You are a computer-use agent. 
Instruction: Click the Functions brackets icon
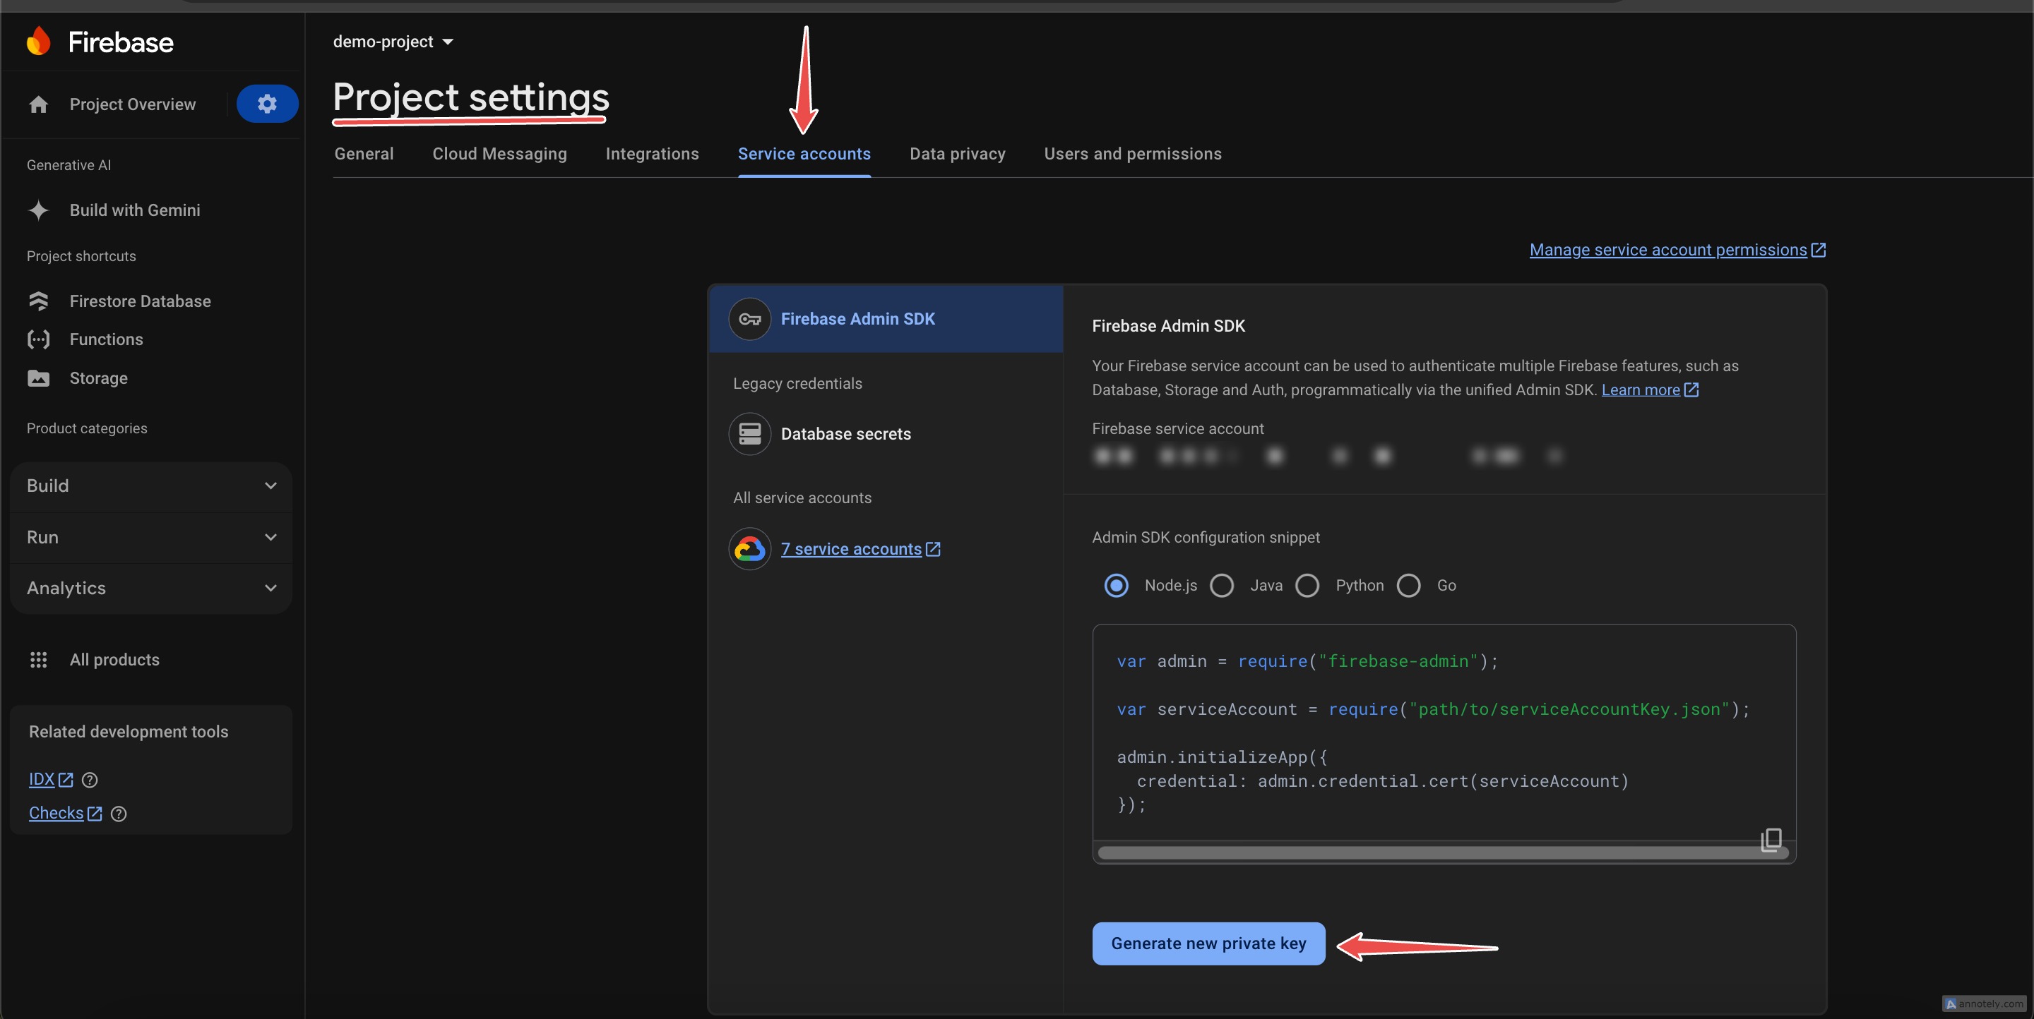pyautogui.click(x=38, y=339)
